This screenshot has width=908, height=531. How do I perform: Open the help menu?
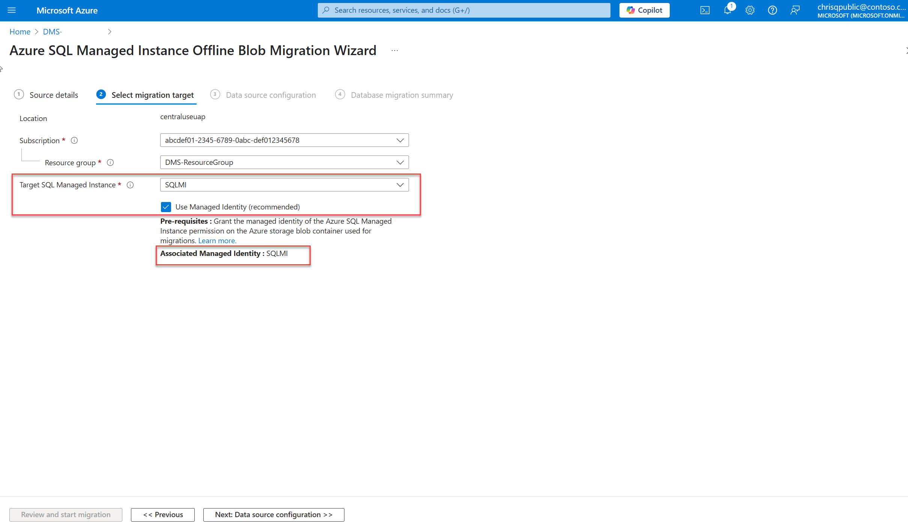pyautogui.click(x=773, y=10)
